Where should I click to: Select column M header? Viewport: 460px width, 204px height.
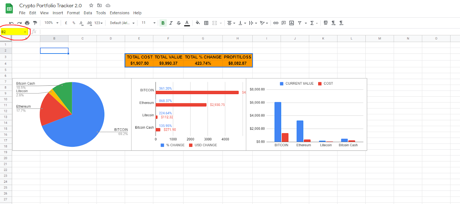tap(379, 39)
